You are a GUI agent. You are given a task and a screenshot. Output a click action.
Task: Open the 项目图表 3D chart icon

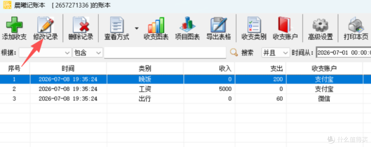point(188,25)
